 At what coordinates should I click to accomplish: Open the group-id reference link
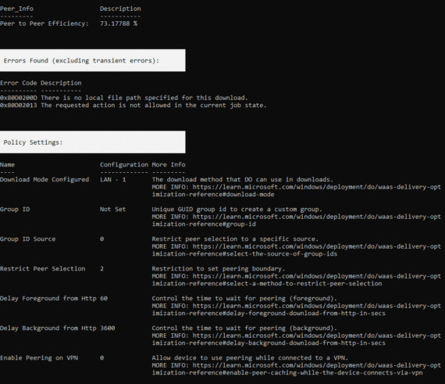297,221
